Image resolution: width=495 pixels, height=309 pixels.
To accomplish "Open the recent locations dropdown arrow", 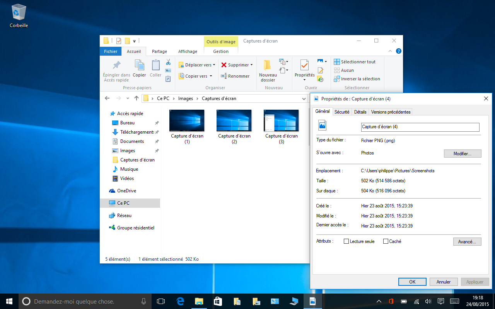I will coord(128,98).
